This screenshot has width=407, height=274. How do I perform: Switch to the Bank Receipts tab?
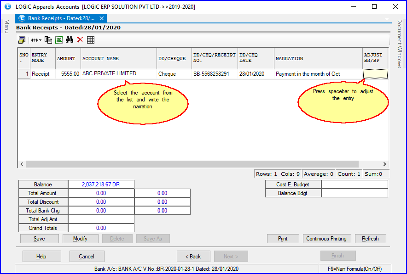pyautogui.click(x=61, y=18)
